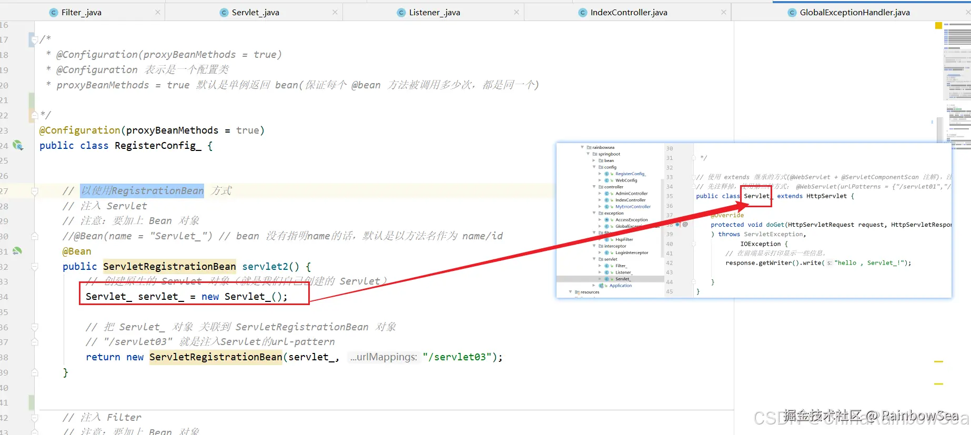Select RegisterConfig_ in the project tree
971x435 pixels.
coord(630,174)
